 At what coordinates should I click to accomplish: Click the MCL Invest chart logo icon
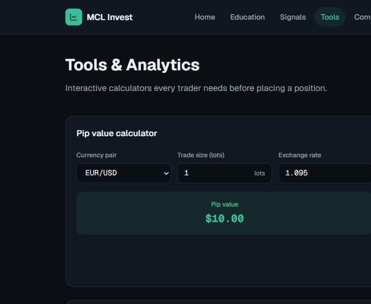tap(73, 17)
